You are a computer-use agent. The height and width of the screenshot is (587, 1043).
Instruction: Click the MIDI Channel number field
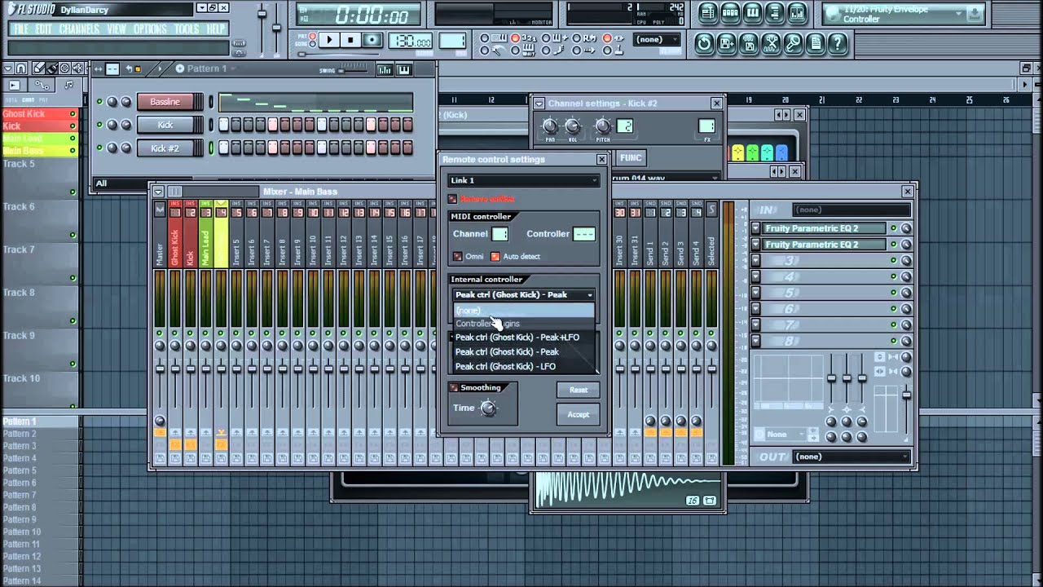(x=500, y=234)
